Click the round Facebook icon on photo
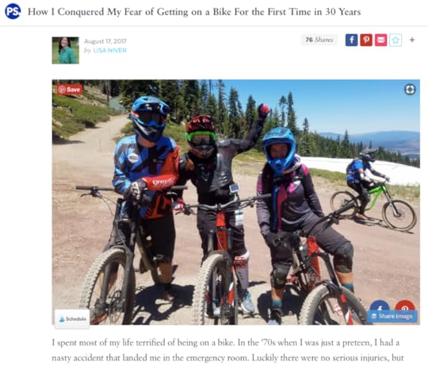428x366 pixels. (x=380, y=306)
